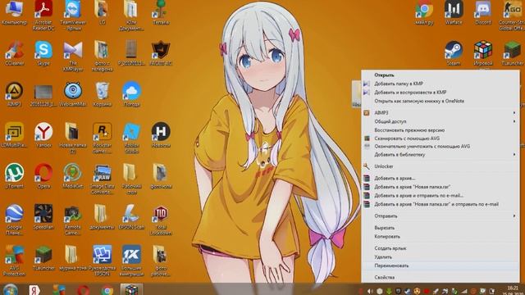Select Открыть как записную книжку в OneNote
The height and width of the screenshot is (295, 525).
[441, 101]
